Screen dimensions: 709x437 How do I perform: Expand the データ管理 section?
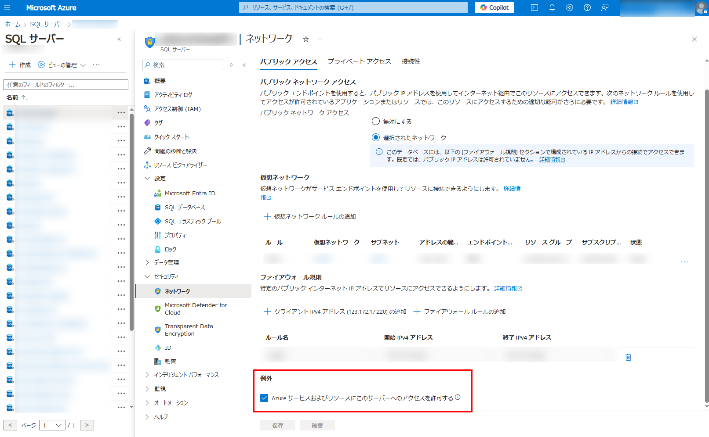coord(147,263)
